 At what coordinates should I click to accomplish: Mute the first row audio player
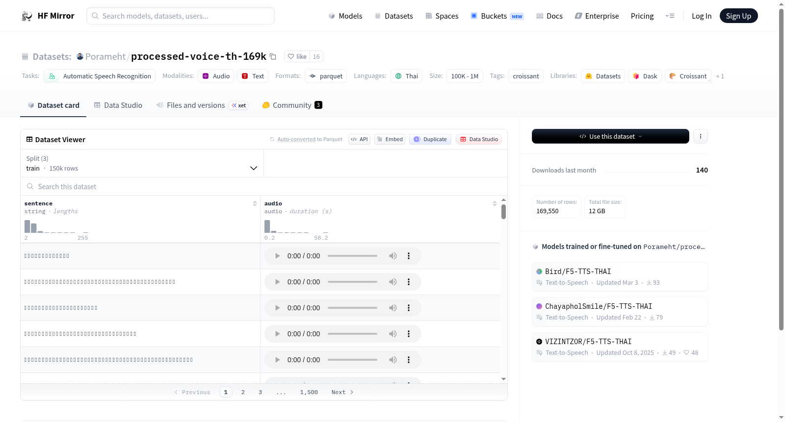393,256
